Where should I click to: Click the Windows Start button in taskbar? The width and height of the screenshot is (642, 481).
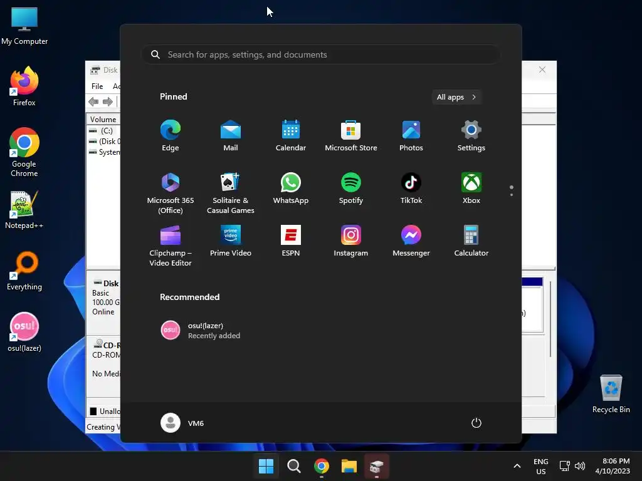pyautogui.click(x=266, y=466)
